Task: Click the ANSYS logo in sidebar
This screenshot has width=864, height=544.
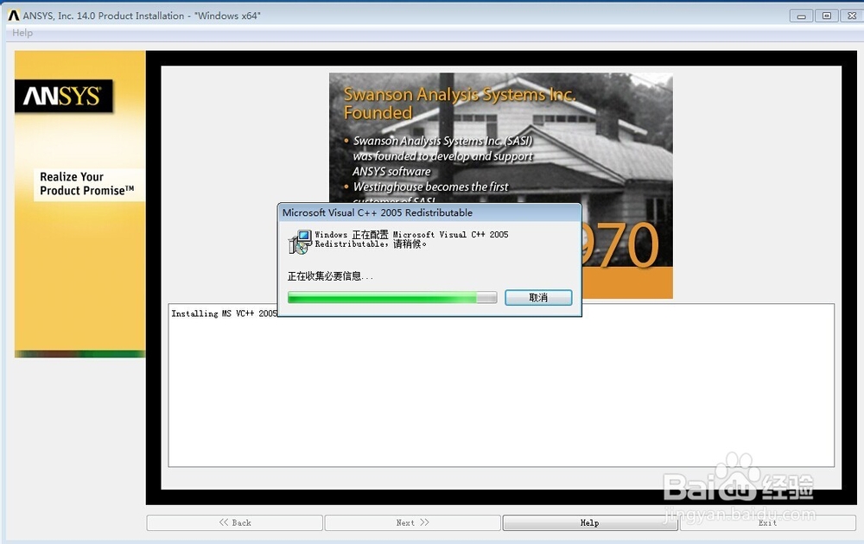Action: pyautogui.click(x=64, y=97)
